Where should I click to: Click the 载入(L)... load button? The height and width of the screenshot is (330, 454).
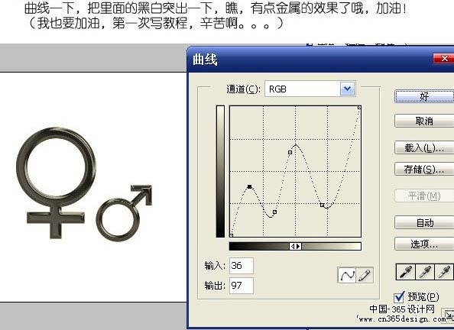[x=424, y=148]
